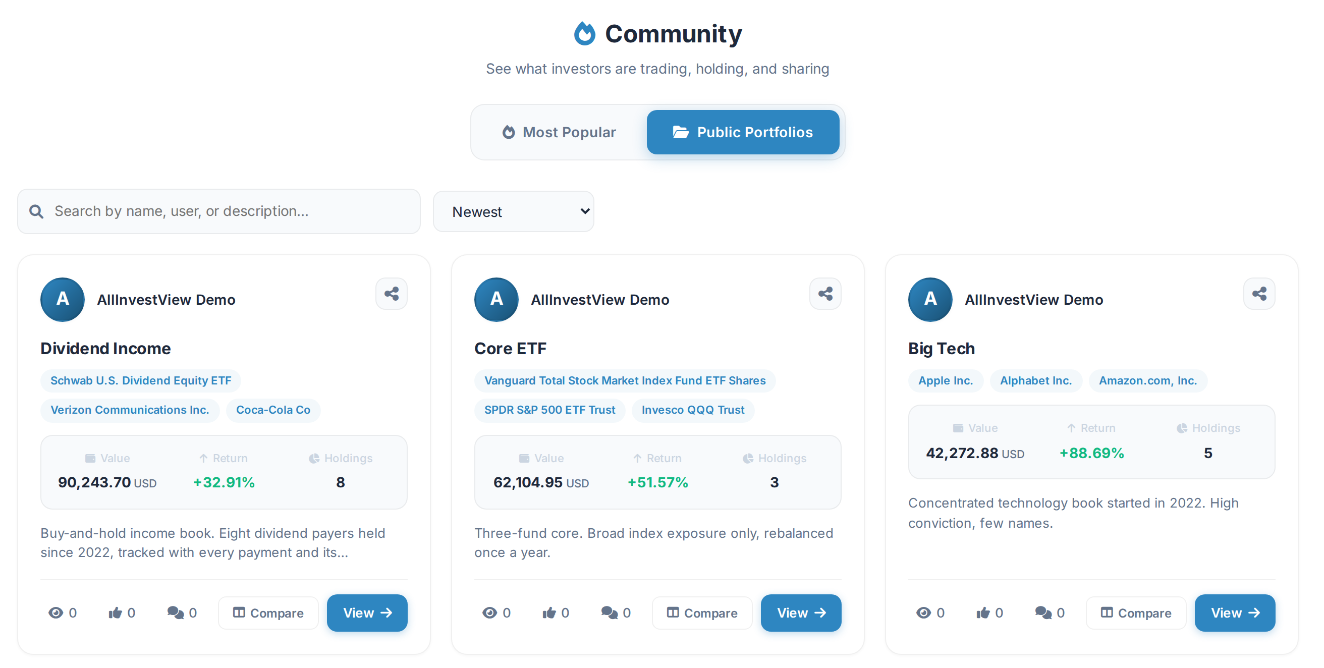
Task: Click the 42,272.88 USD value
Action: click(975, 453)
